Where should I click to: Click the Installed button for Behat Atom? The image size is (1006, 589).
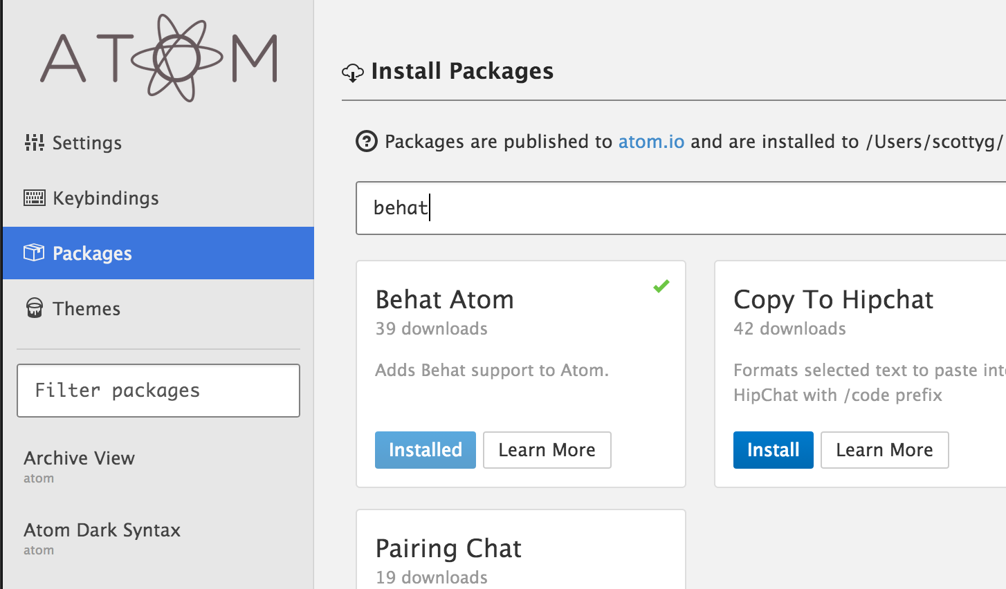coord(426,450)
